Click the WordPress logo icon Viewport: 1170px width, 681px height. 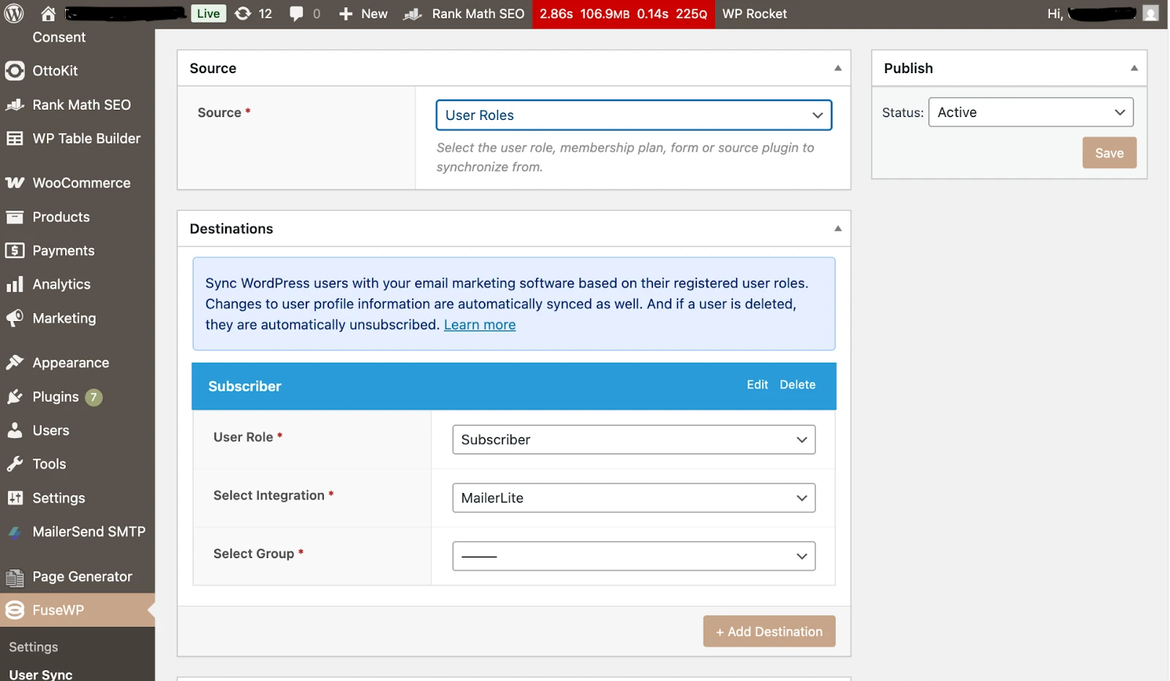pyautogui.click(x=14, y=13)
